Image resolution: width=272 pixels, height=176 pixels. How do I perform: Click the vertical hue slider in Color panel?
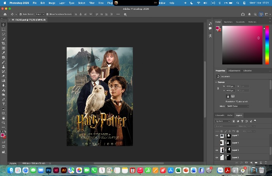coord(267,45)
